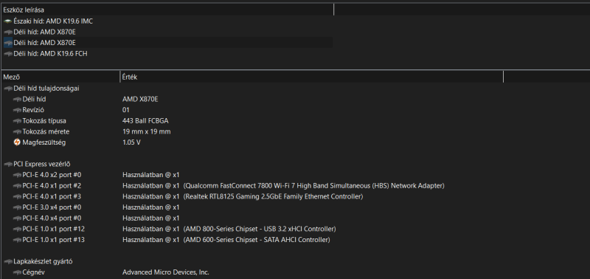
Task: Select PCI-E 4.0 x4 port #0 row
Action: coord(52,218)
